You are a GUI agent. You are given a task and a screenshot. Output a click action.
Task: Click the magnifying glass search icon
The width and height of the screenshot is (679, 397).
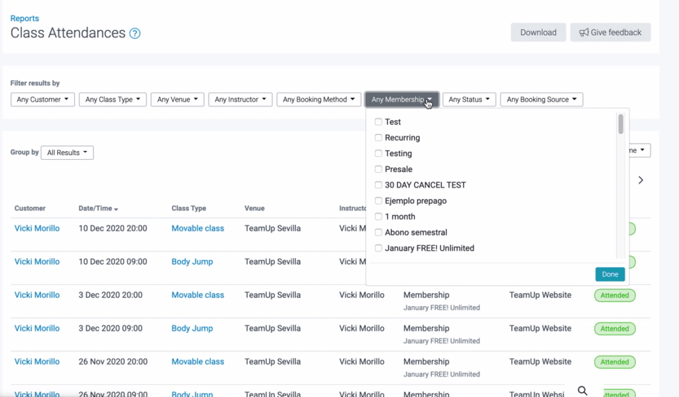click(583, 390)
